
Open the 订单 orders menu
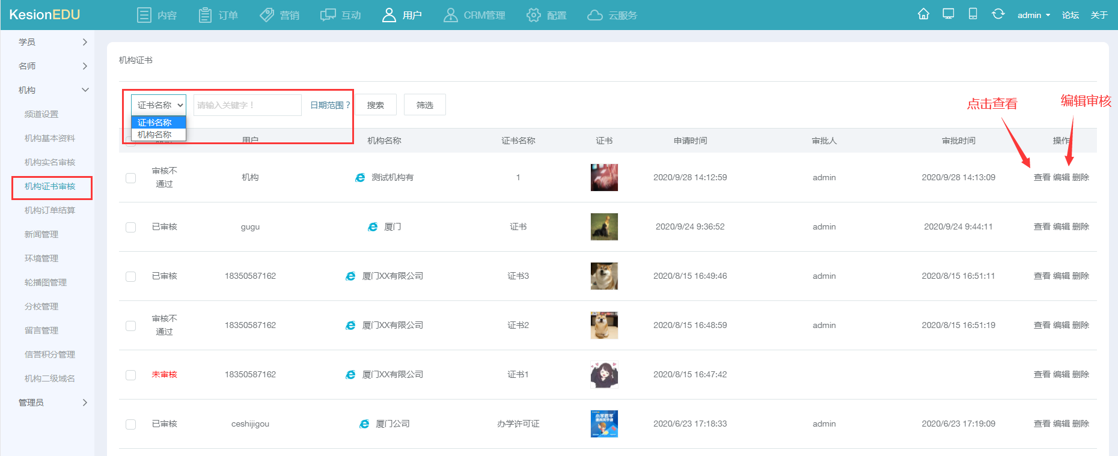[218, 15]
